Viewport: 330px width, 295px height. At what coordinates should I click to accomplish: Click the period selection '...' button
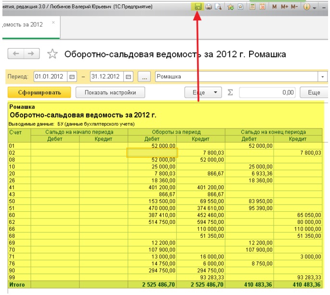(x=144, y=77)
